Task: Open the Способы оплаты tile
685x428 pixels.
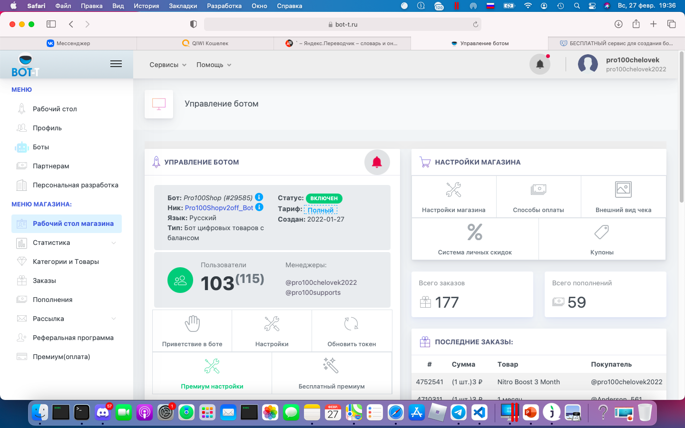Action: pyautogui.click(x=538, y=197)
